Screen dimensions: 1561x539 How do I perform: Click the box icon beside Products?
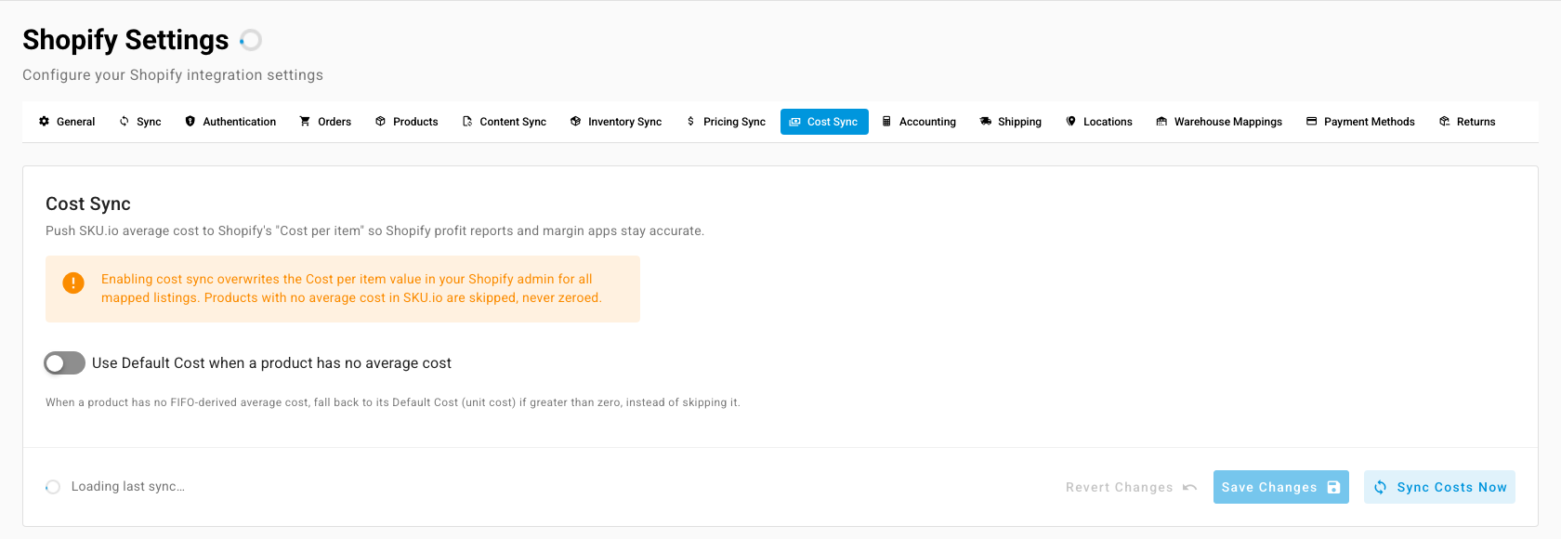pyautogui.click(x=380, y=122)
